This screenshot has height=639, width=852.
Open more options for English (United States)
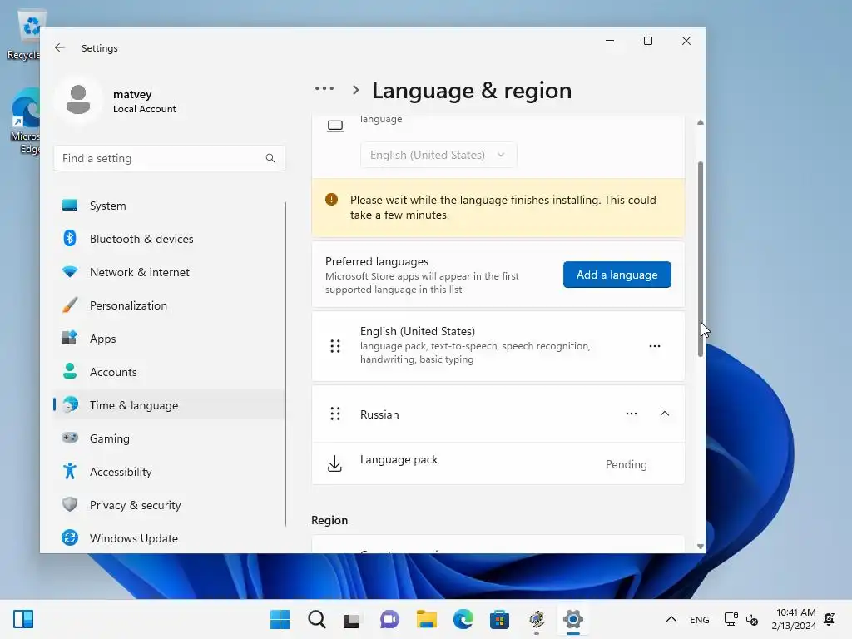pyautogui.click(x=655, y=346)
